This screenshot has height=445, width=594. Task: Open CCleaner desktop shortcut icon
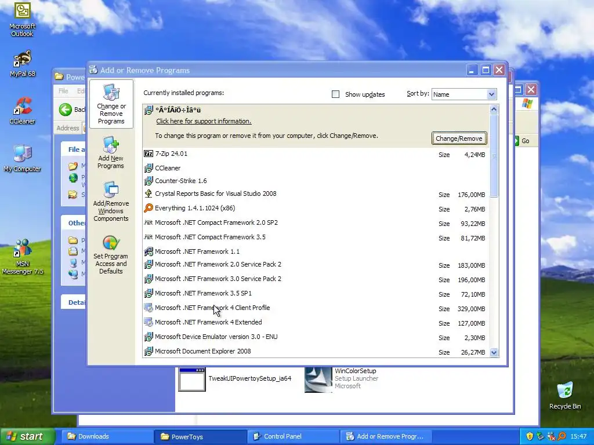(x=23, y=111)
